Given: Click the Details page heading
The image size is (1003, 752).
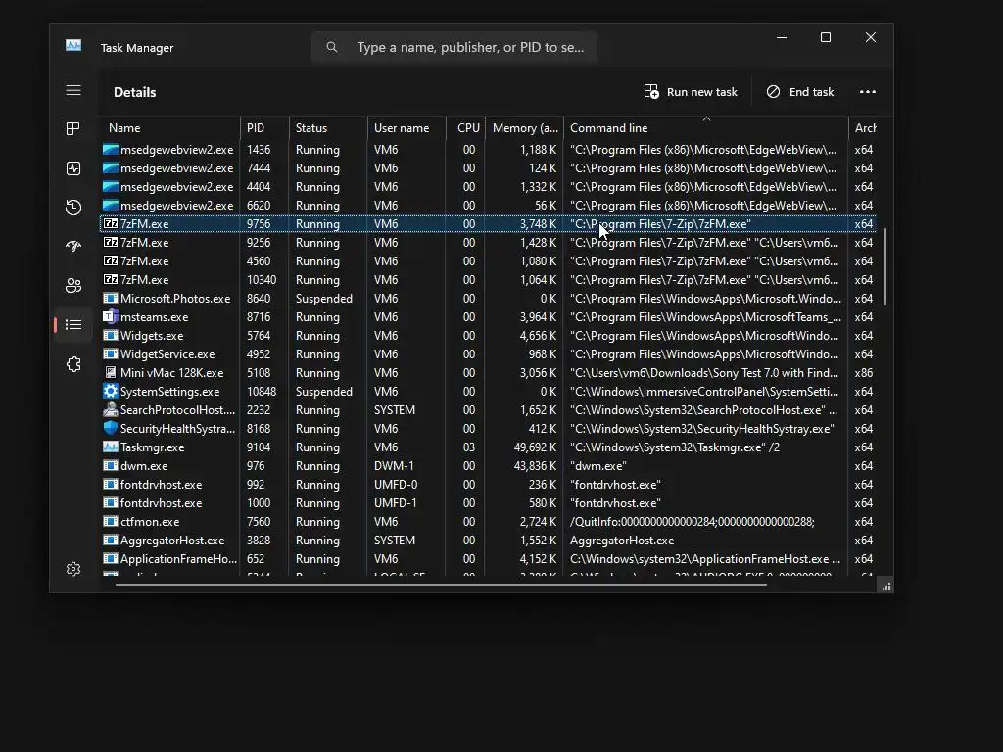Looking at the screenshot, I should tap(134, 92).
